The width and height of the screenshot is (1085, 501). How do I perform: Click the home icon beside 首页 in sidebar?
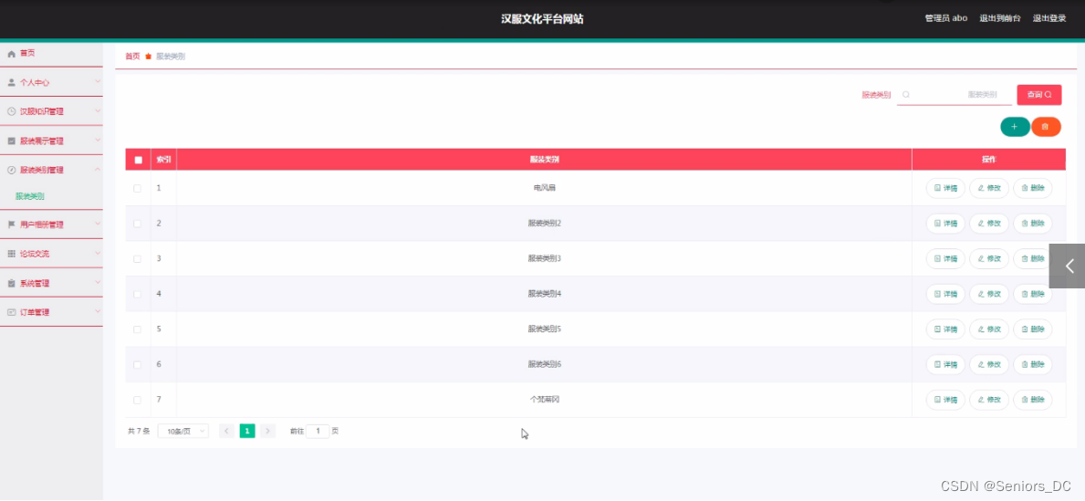point(11,53)
